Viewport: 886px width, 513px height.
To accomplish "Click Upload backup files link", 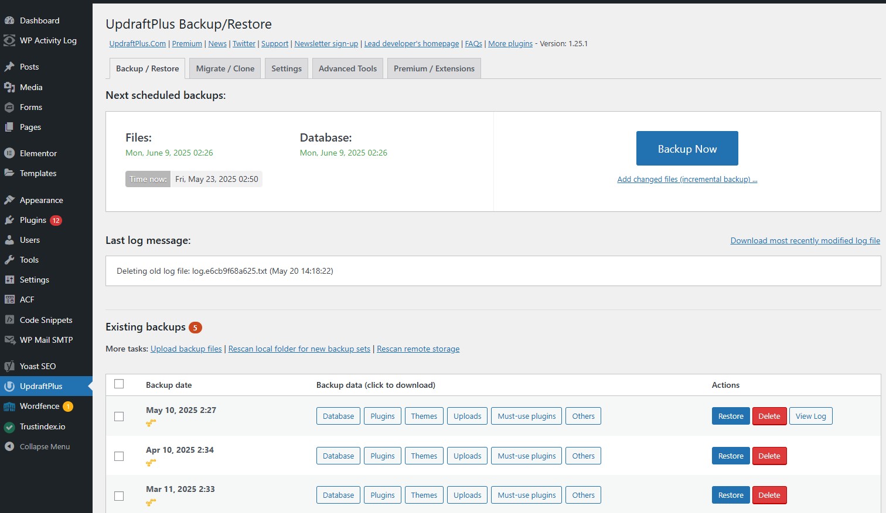I will pos(186,349).
